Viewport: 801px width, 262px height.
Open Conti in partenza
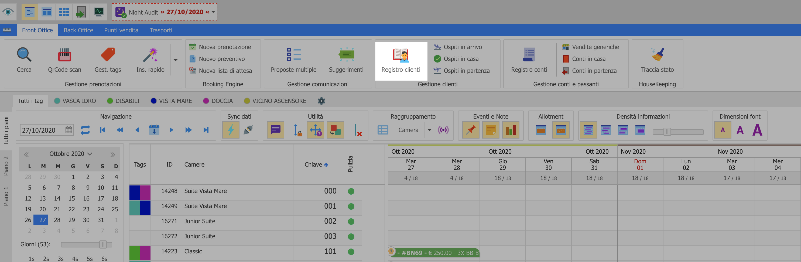[x=590, y=71]
